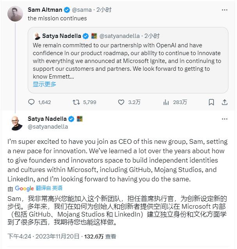Retweet Sam Altman's post
This screenshot has height=249, width=237.
77,102
